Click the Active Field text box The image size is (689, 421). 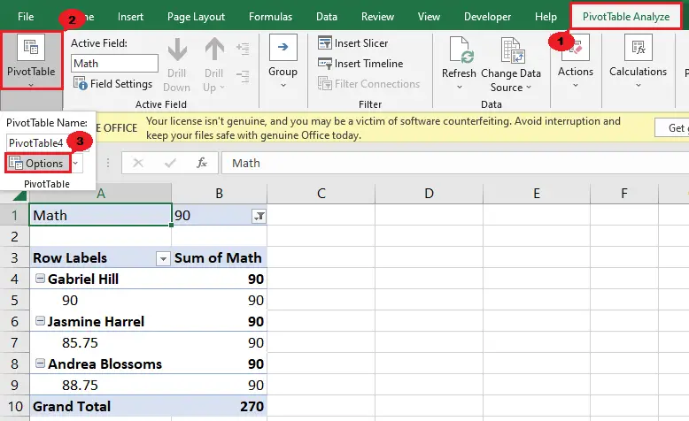click(x=114, y=64)
